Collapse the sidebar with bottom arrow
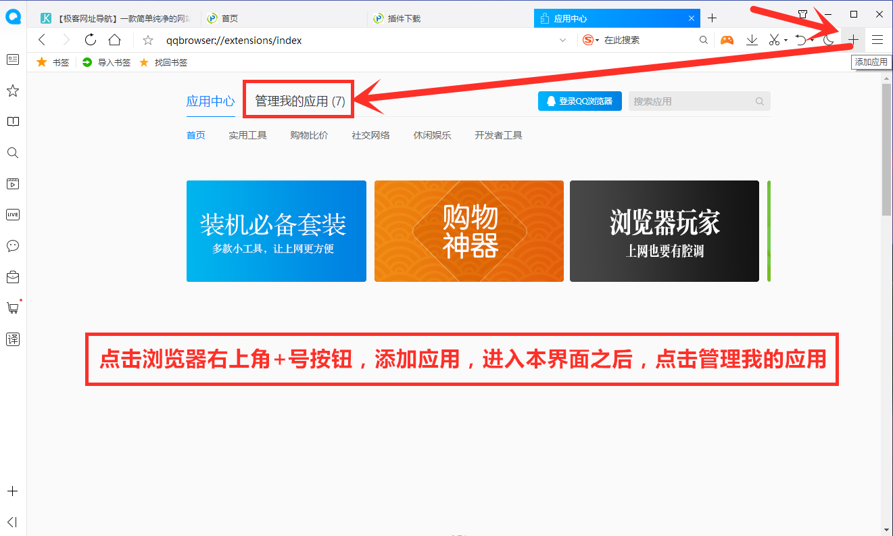 (x=12, y=522)
